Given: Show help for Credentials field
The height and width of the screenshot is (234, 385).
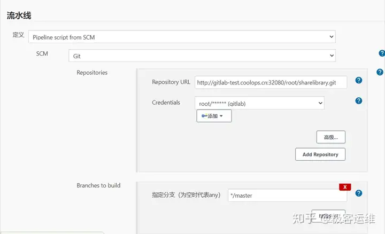Looking at the screenshot, I should coord(358,100).
